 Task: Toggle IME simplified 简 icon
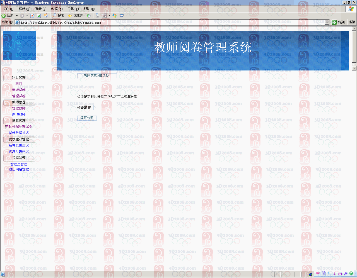click(x=324, y=274)
